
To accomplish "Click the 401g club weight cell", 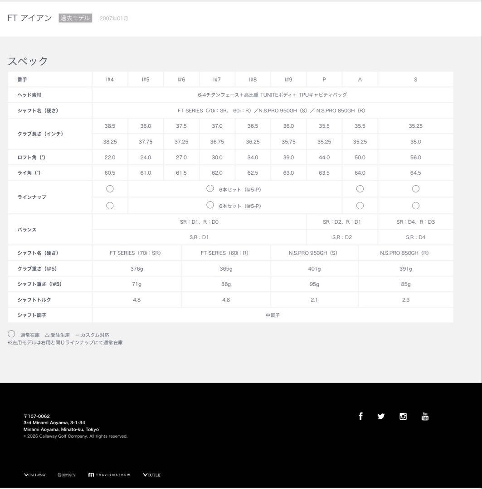I will (314, 268).
